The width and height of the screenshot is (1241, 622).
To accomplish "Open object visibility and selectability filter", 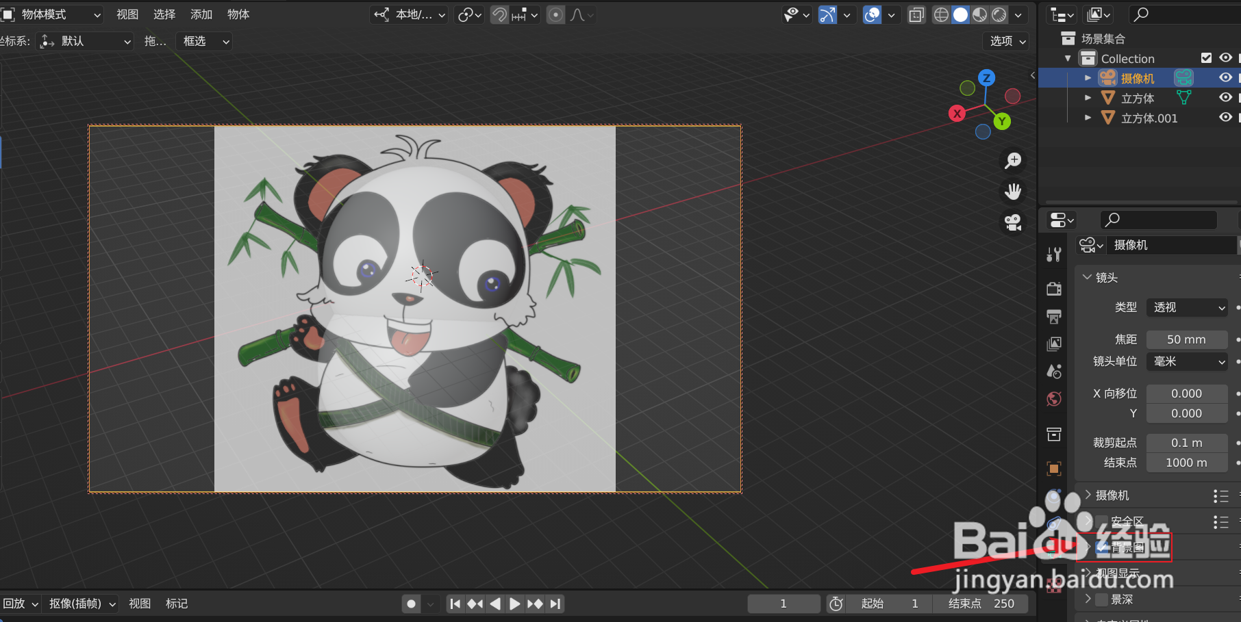I will pos(797,14).
